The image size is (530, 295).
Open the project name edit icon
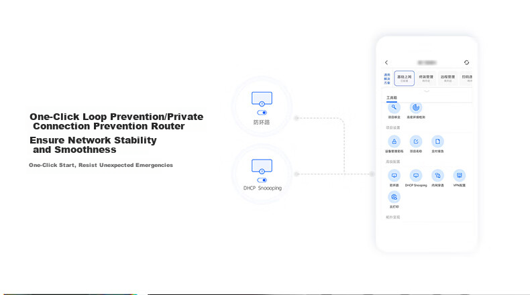click(x=416, y=141)
